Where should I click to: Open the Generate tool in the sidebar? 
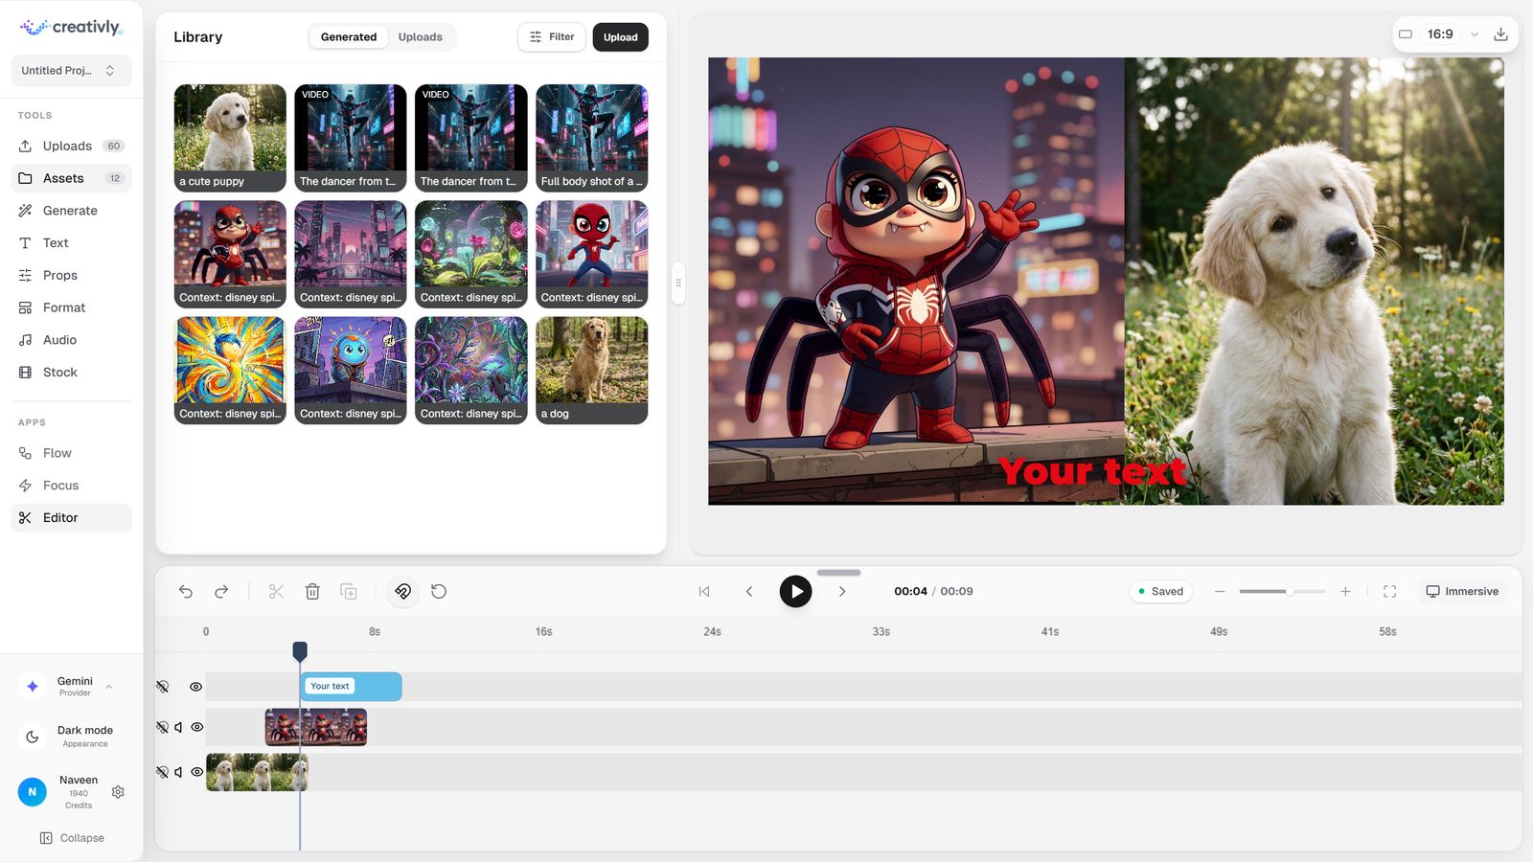click(x=70, y=211)
